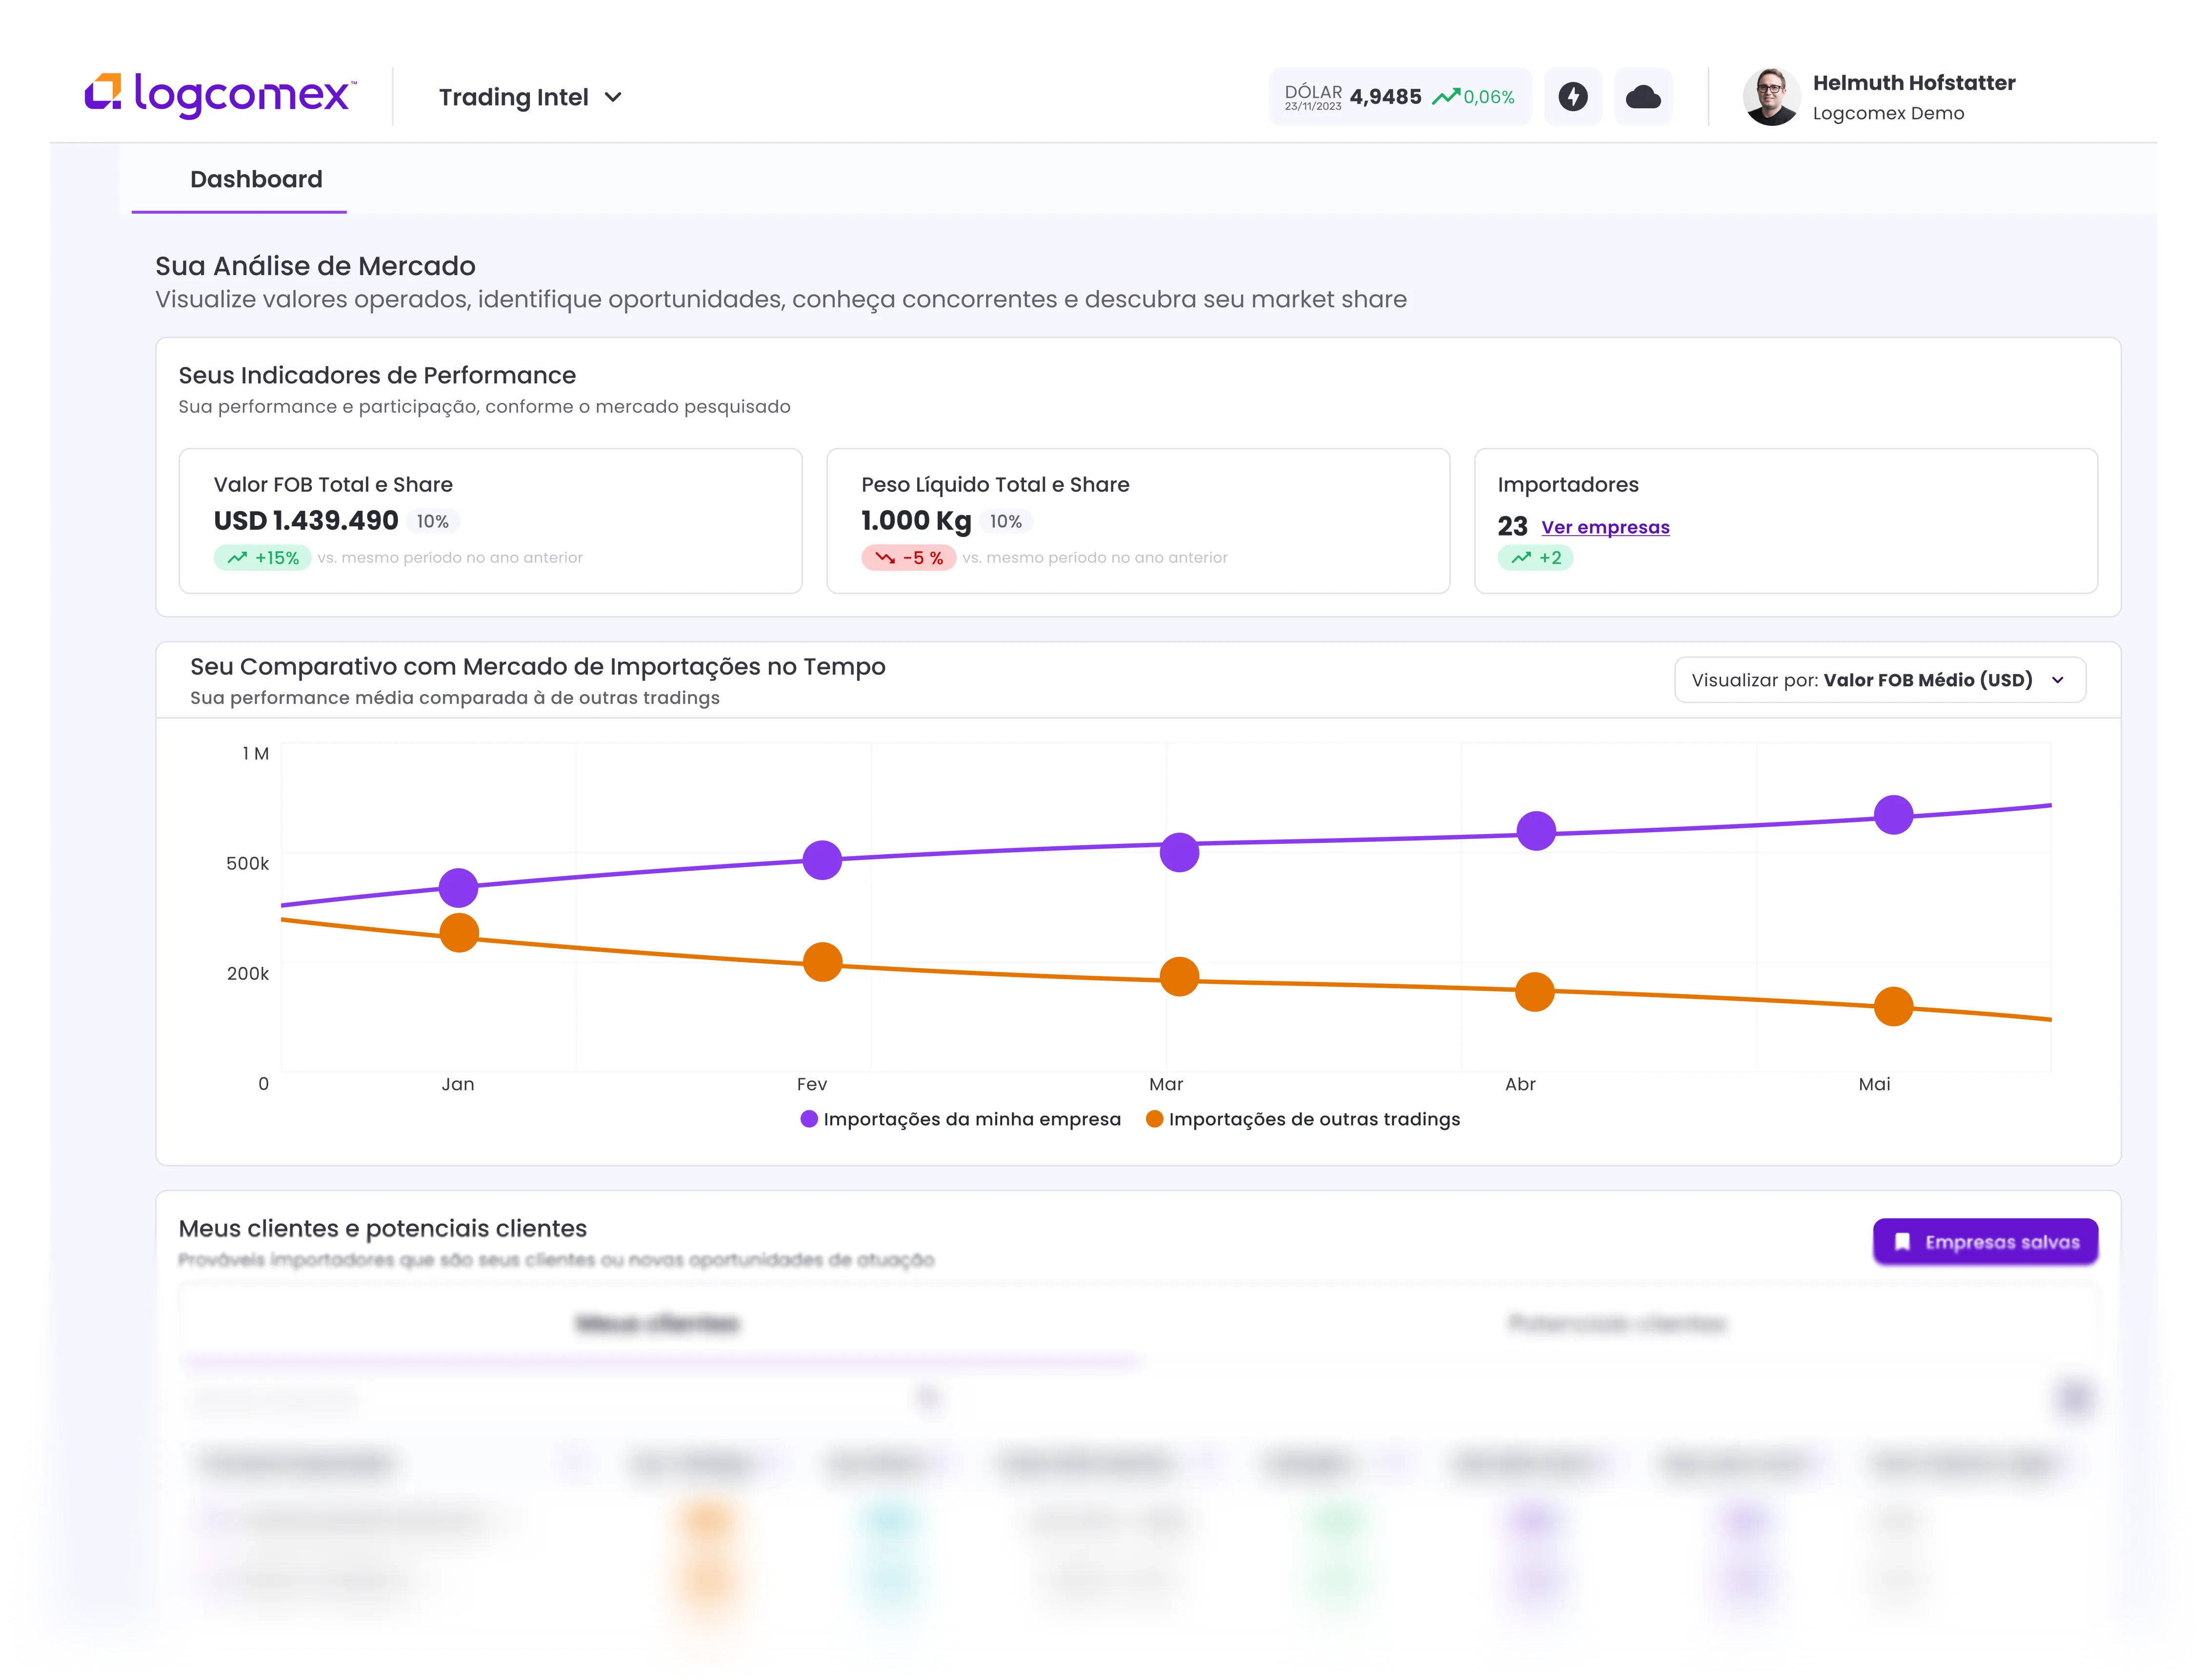Click the lightning bolt icon in header
The width and height of the screenshot is (2207, 1680).
click(1573, 97)
